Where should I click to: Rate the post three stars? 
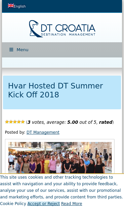click(x=15, y=122)
